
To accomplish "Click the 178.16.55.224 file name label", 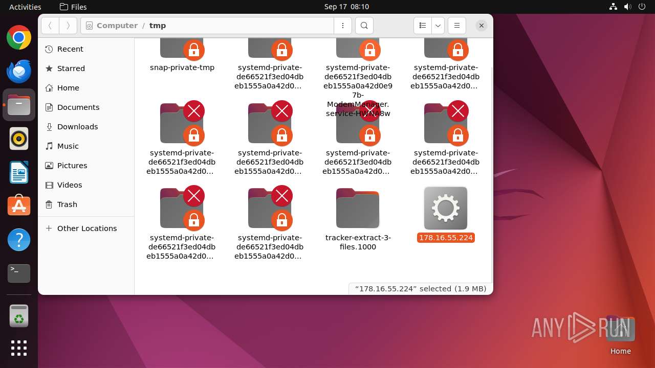I will [446, 238].
